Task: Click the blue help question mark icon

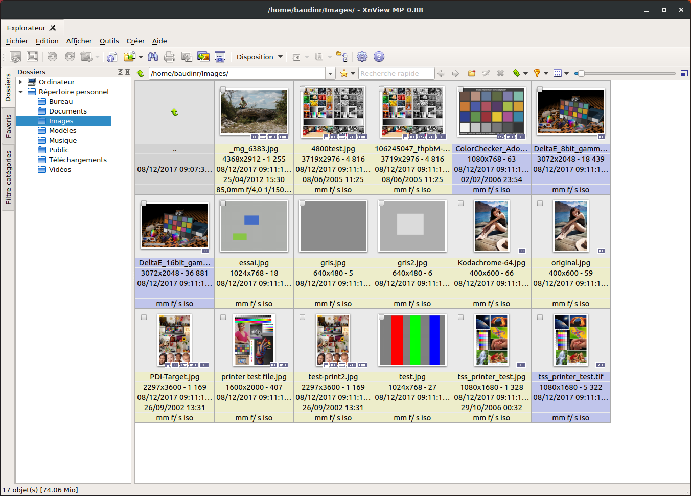Action: (x=379, y=57)
